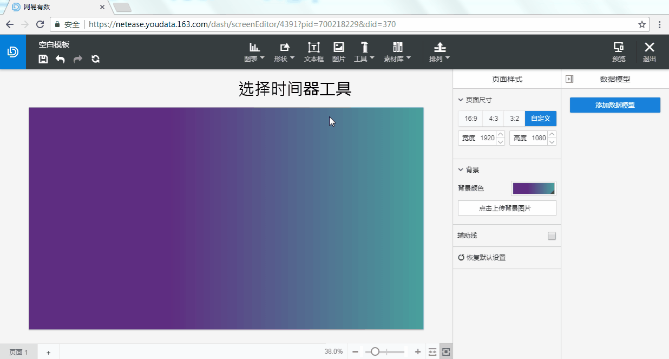This screenshot has width=669, height=359.
Task: Close the 网易有数 browser tab
Action: tap(102, 8)
